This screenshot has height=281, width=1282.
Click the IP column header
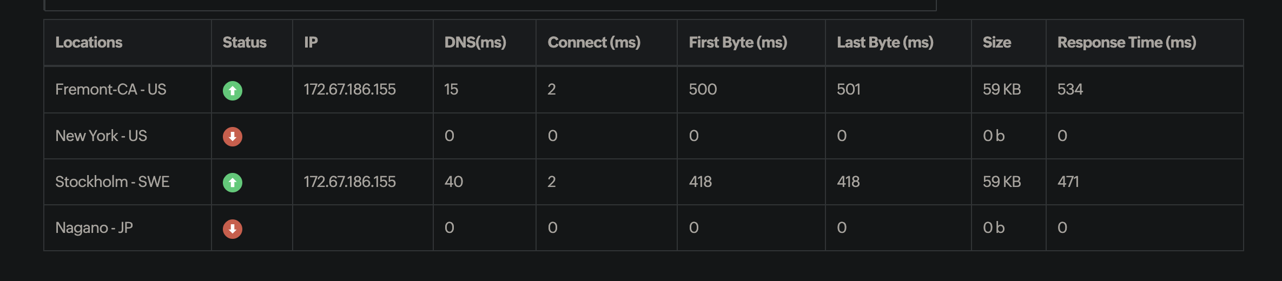[x=311, y=43]
